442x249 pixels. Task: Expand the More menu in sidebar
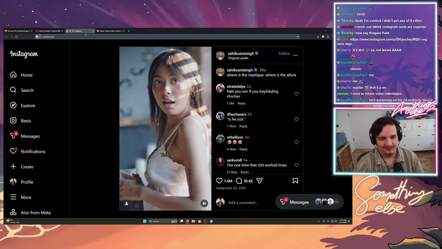pos(21,197)
